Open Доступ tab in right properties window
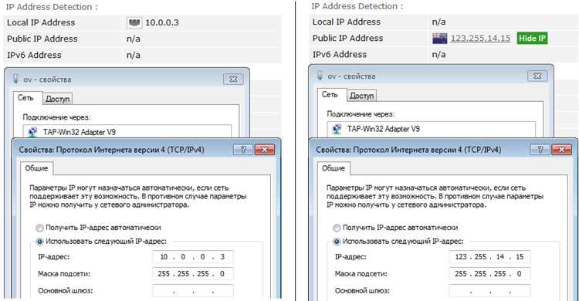This screenshot has width=579, height=301. 362,96
